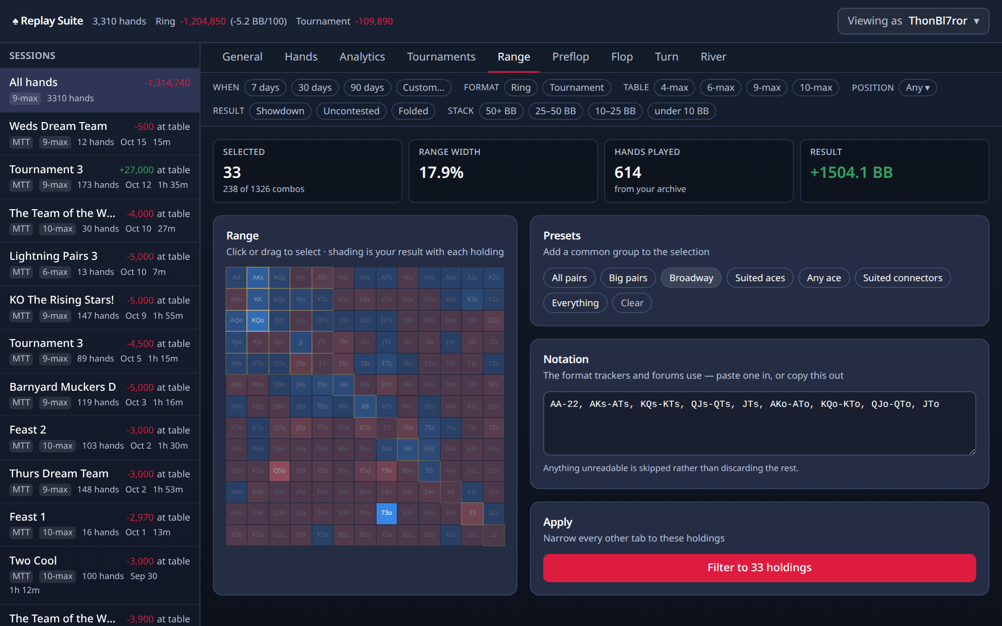Toggle the Folded result filter
This screenshot has height=626, width=1002.
pyautogui.click(x=413, y=111)
